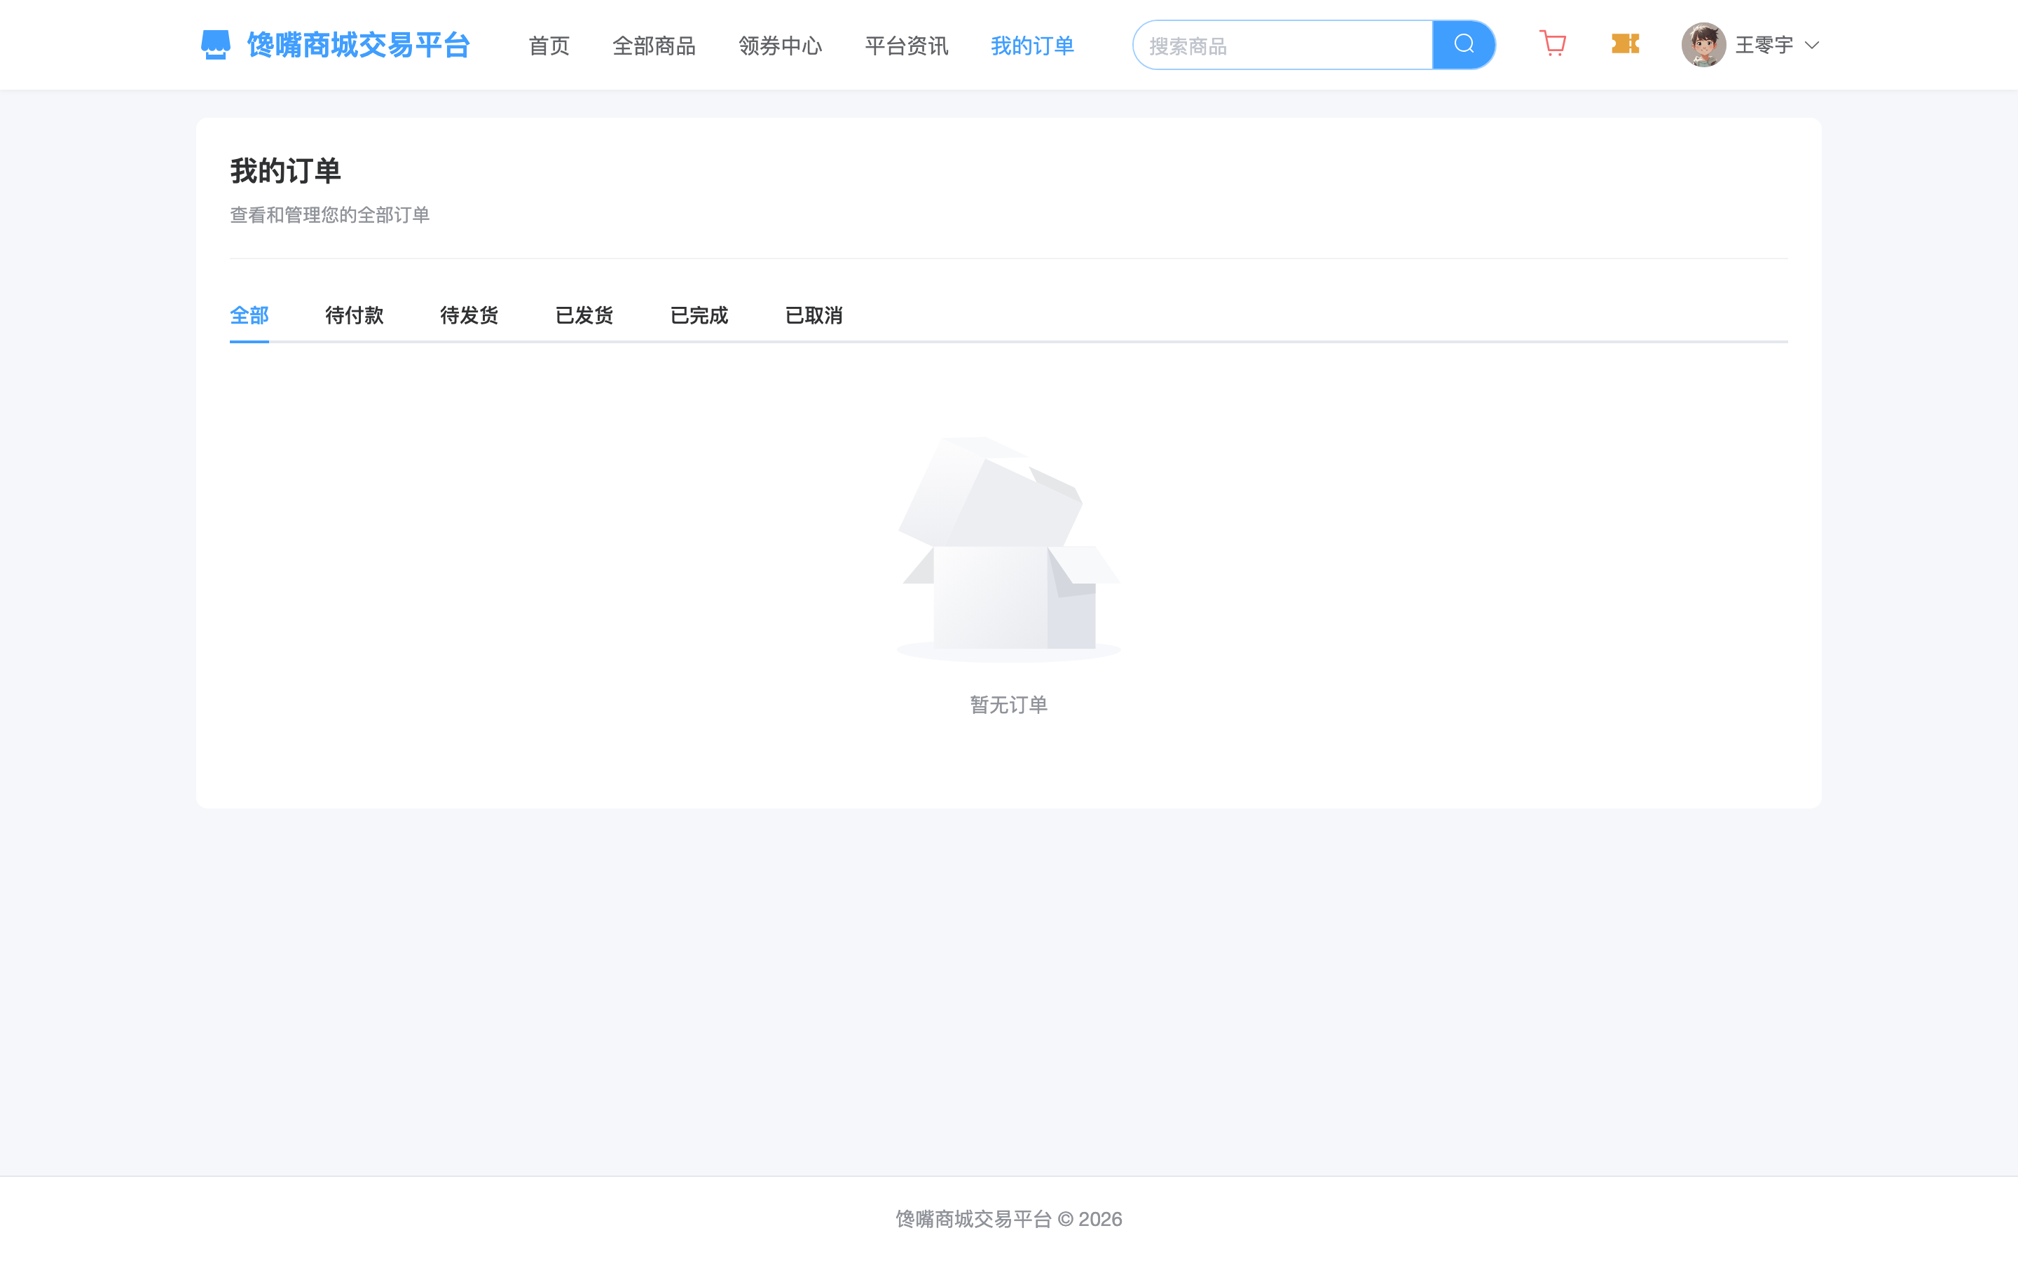
Task: Focus the 搜索商品 search field
Action: (1282, 45)
